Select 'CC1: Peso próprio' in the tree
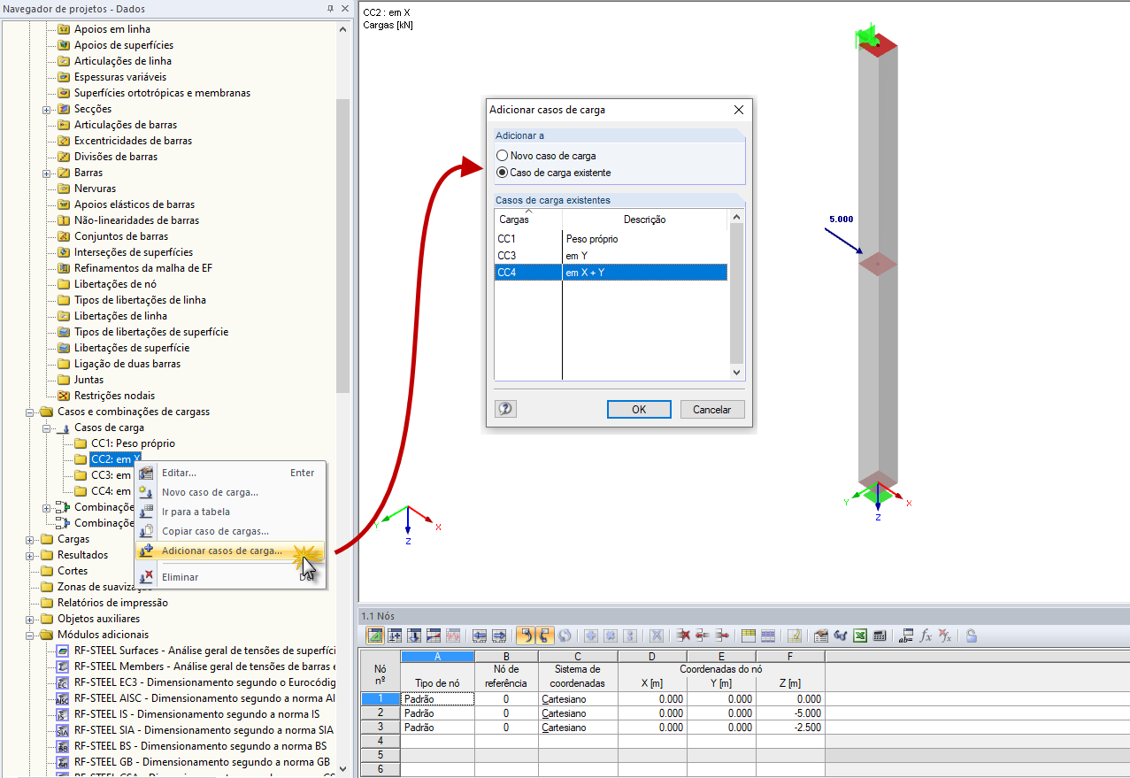Viewport: 1130px width, 778px height. [x=133, y=443]
